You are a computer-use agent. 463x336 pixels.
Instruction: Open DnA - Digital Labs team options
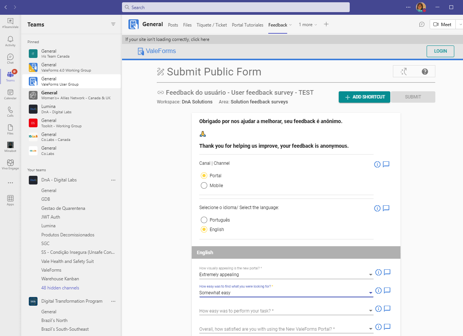tap(113, 180)
